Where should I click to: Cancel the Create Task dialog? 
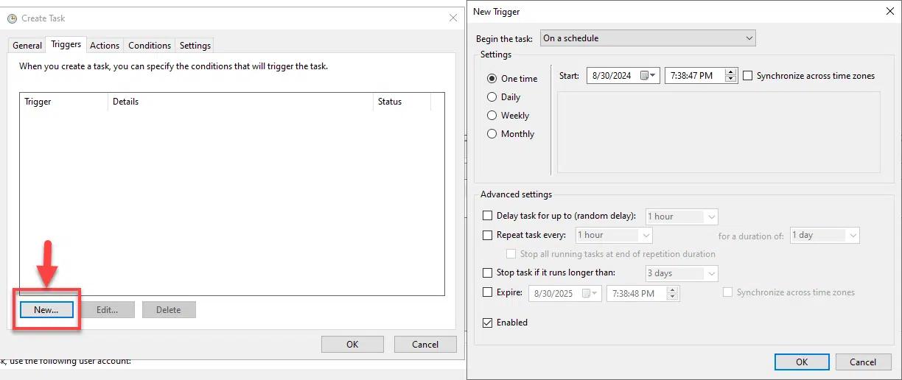425,345
